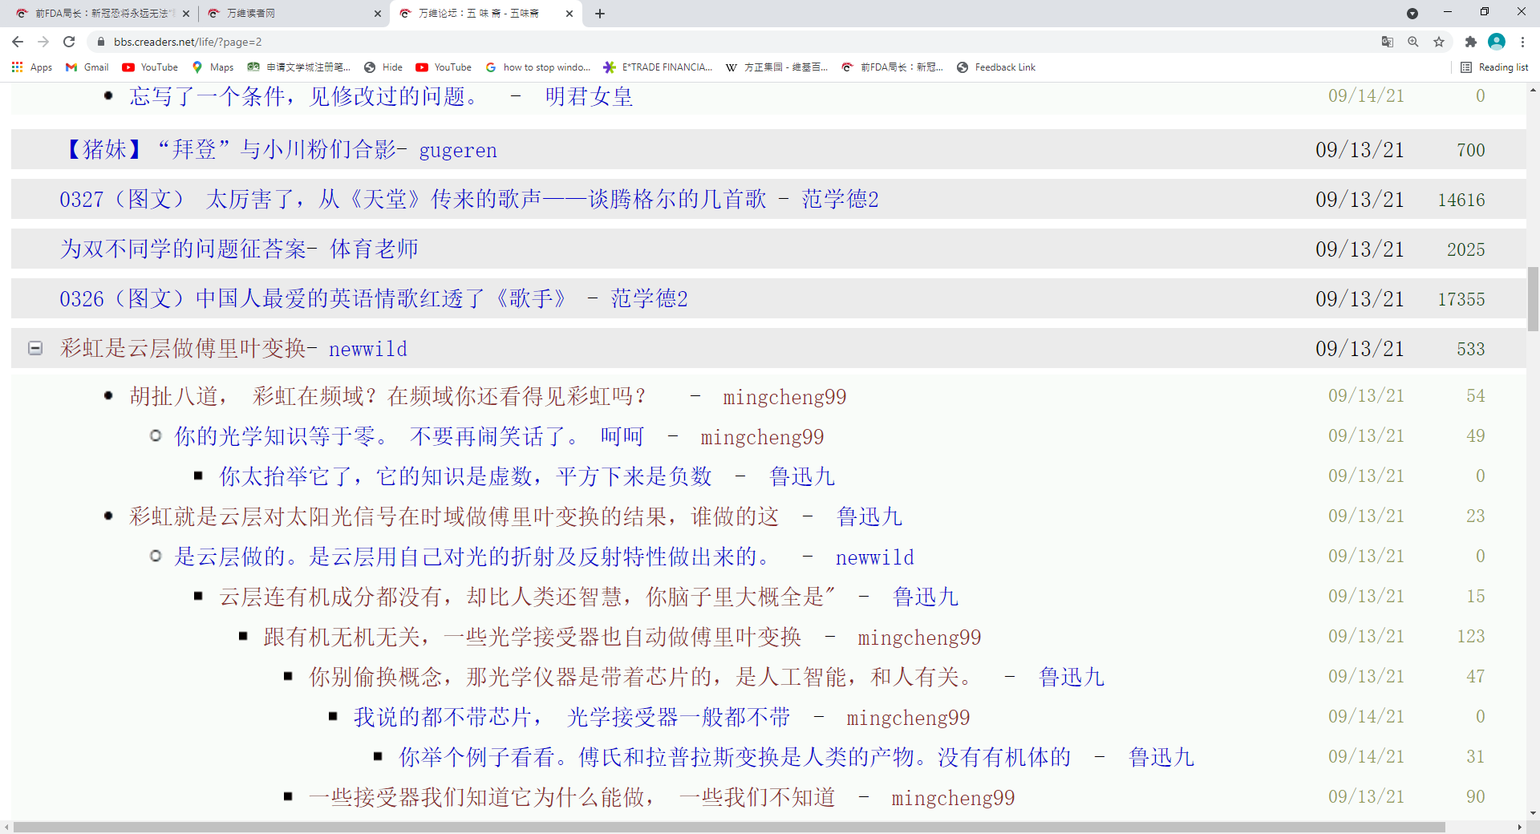Open author 体育老师 profile
Viewport: 1540px width, 834px height.
tap(374, 249)
